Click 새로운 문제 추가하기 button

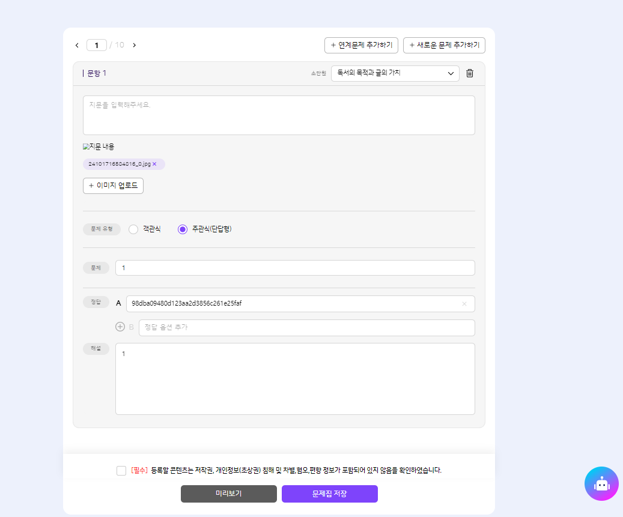pos(443,45)
